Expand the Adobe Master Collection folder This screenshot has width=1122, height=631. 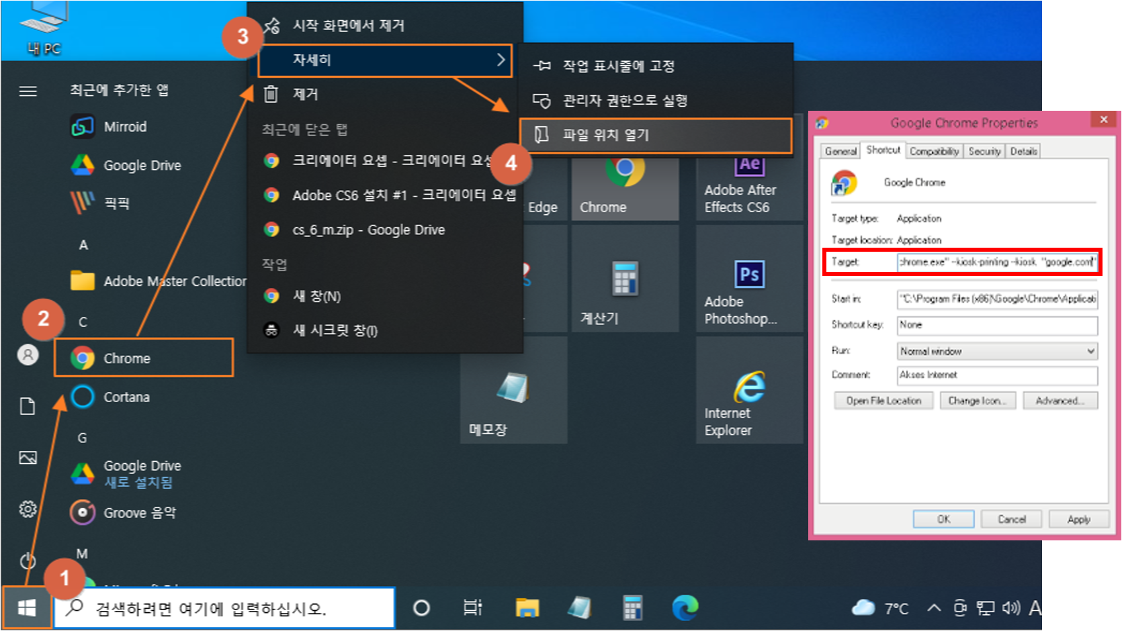(158, 281)
